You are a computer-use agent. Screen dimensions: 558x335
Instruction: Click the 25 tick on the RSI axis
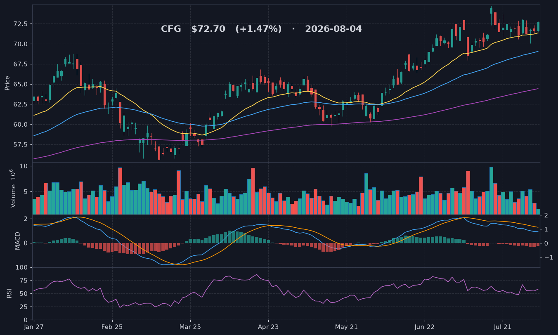tap(24, 307)
